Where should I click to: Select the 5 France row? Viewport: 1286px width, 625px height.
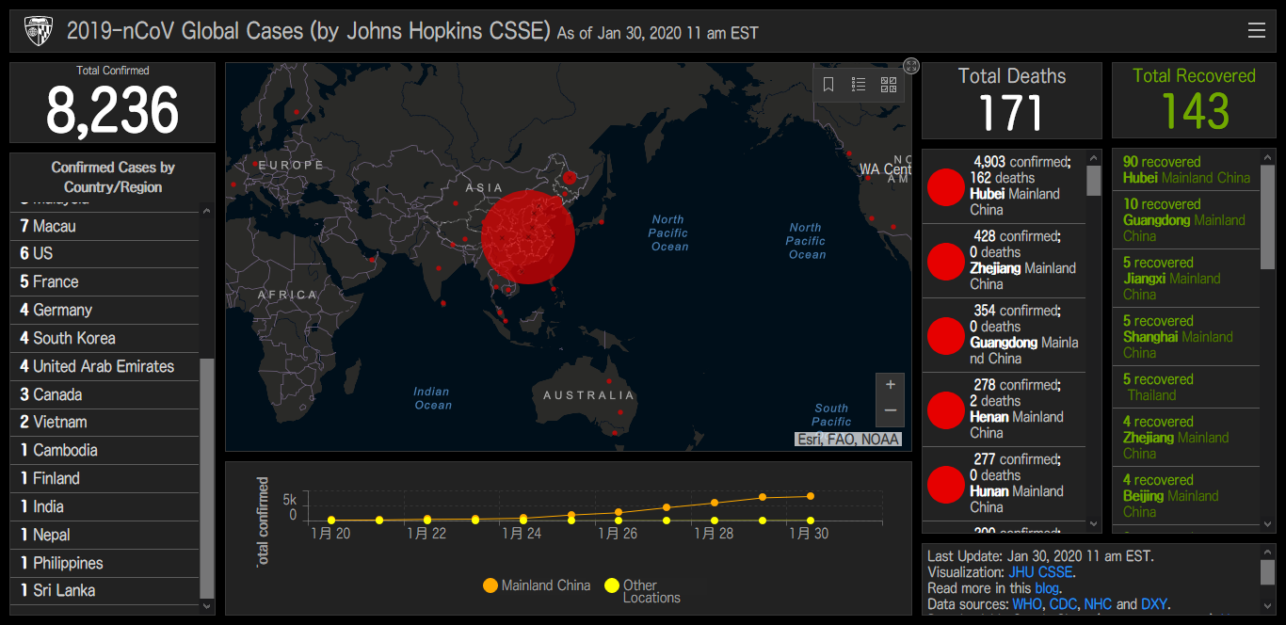[x=104, y=282]
